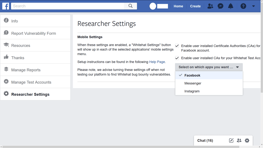Viewport: 263px width, 148px height.
Task: Click the scroll left arrow
Action: pyautogui.click(x=1, y=147)
